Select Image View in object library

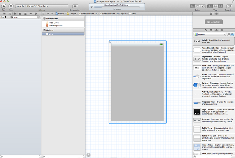214,147
